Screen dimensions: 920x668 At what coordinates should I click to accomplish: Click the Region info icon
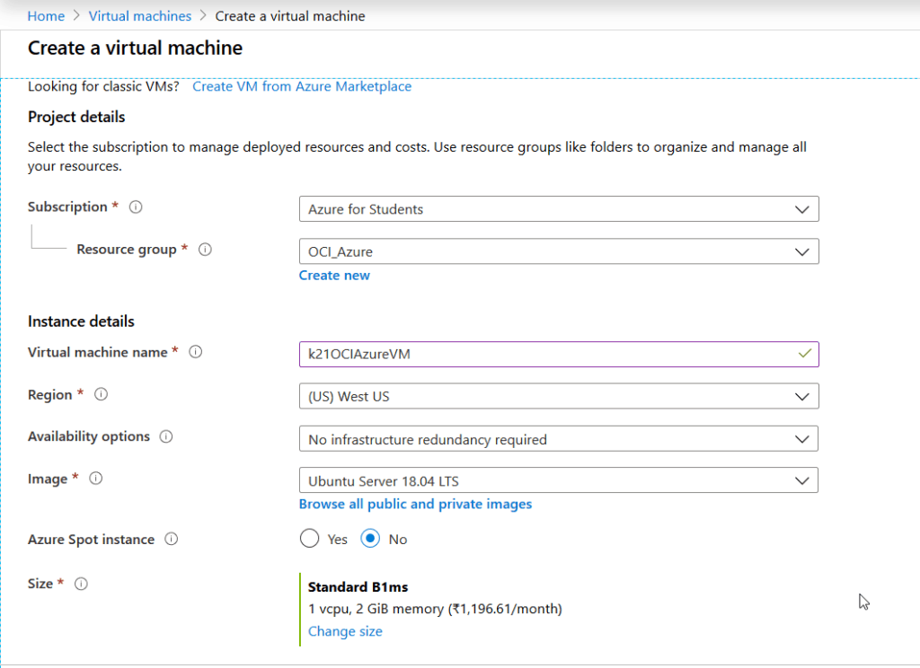pos(102,395)
